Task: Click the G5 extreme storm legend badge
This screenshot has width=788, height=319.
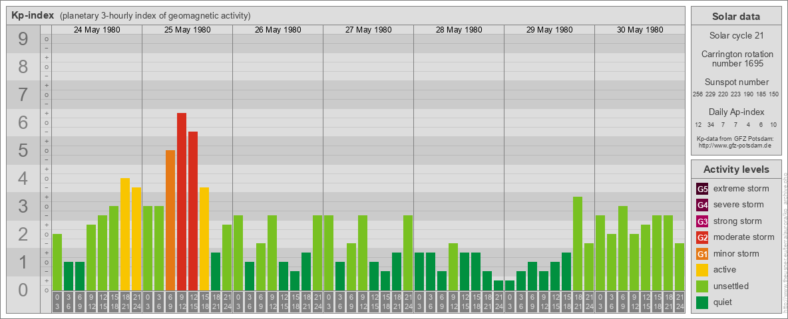Action: [702, 189]
